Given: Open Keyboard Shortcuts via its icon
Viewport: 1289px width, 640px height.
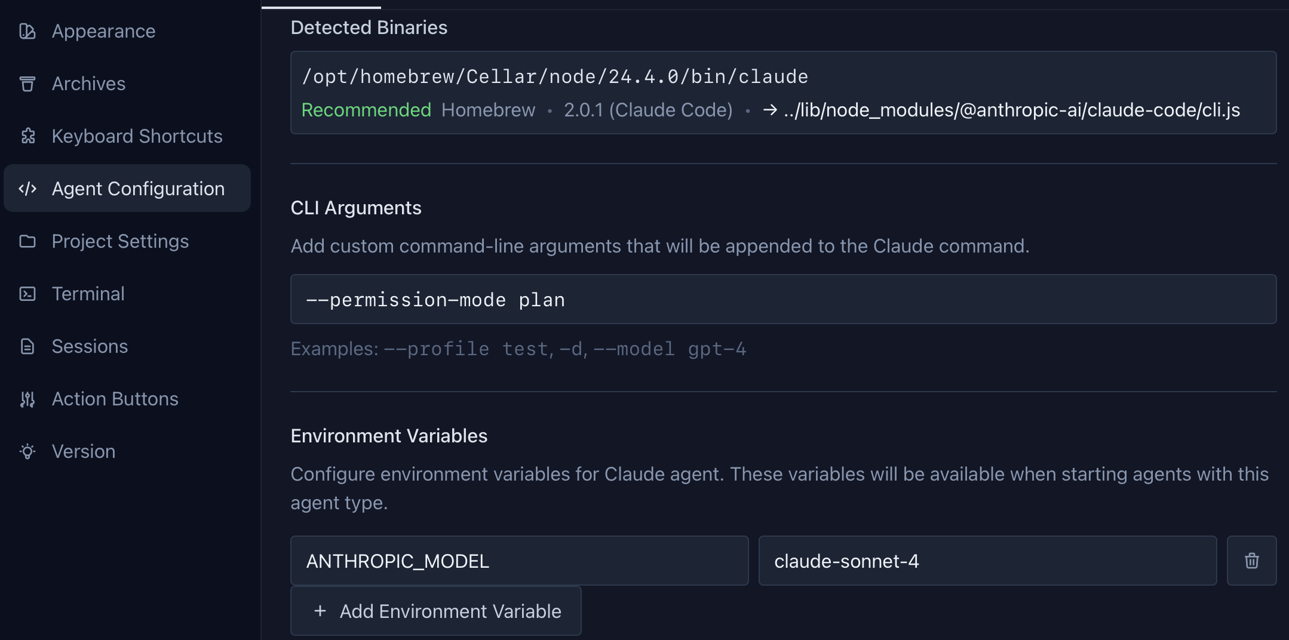Looking at the screenshot, I should tap(27, 136).
